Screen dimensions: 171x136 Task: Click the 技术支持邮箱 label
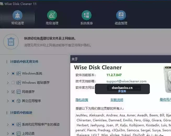coord(85,81)
